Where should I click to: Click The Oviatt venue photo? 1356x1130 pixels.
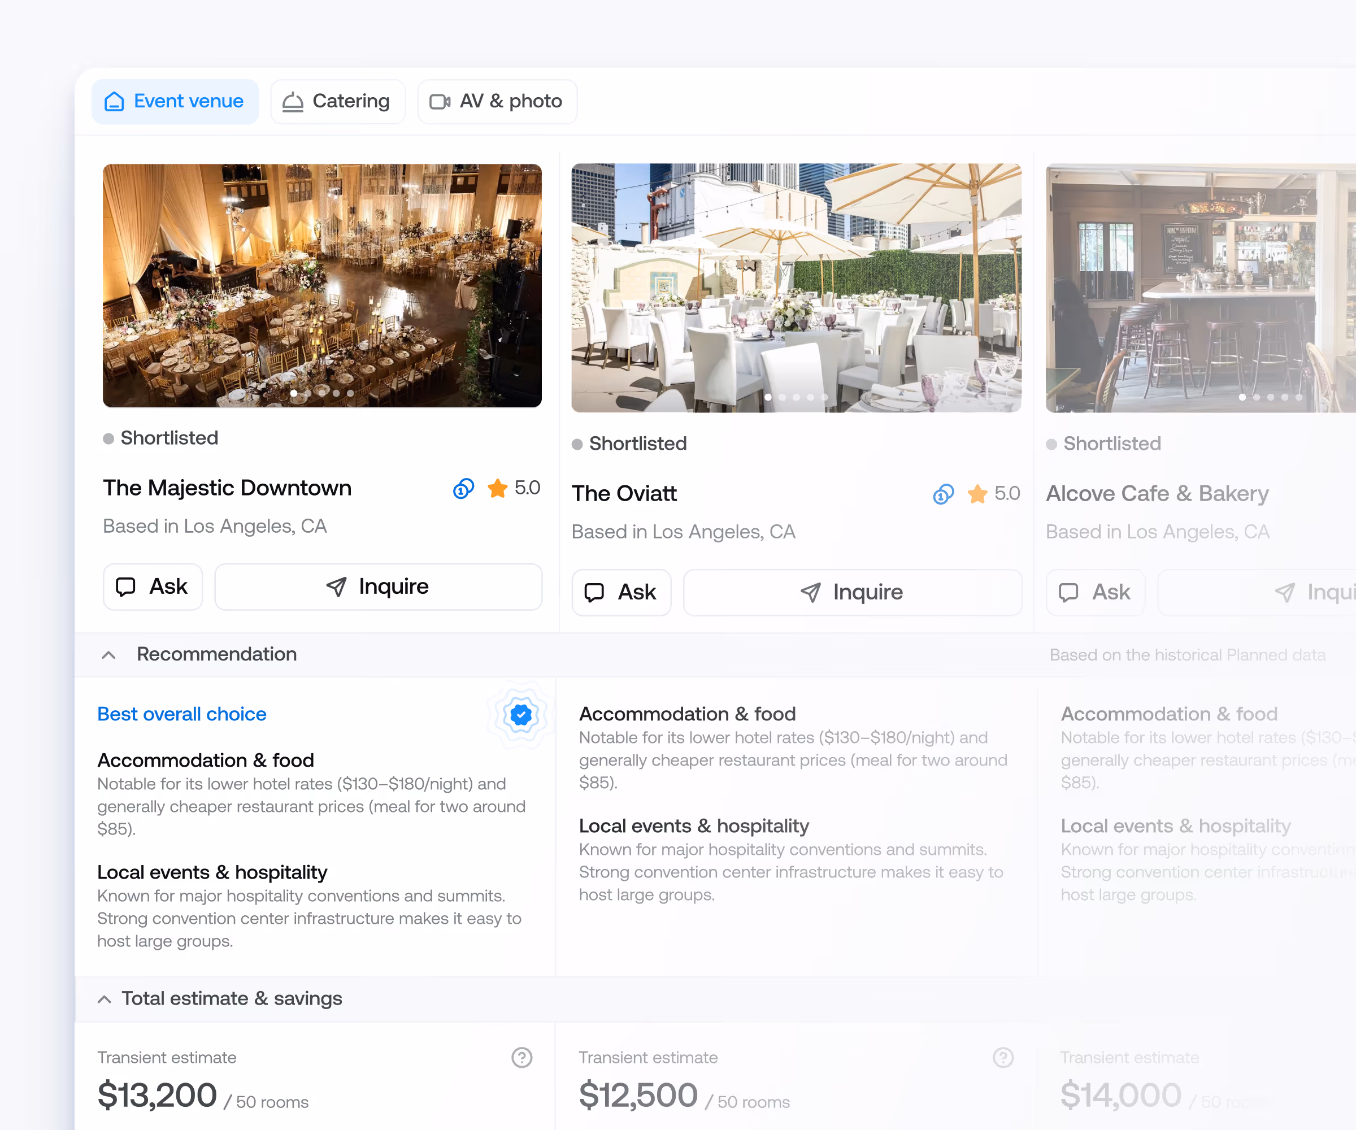pos(796,288)
